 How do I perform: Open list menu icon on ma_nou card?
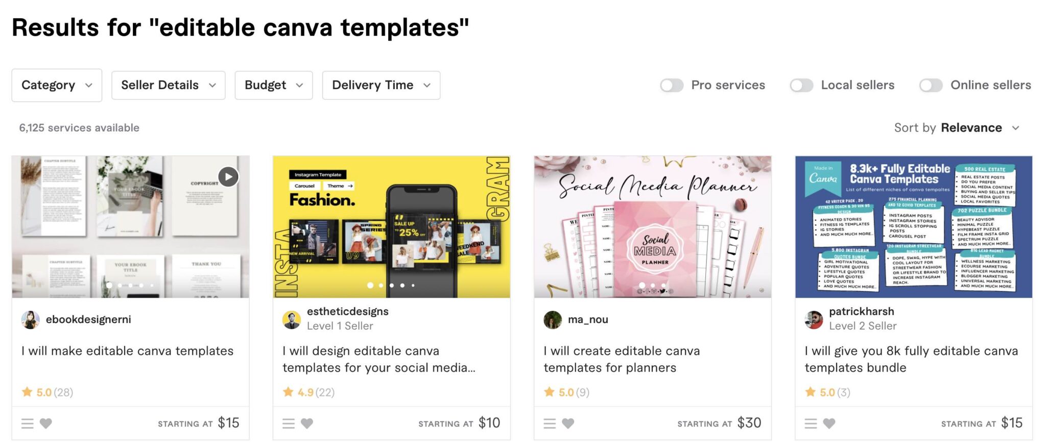[x=550, y=423]
